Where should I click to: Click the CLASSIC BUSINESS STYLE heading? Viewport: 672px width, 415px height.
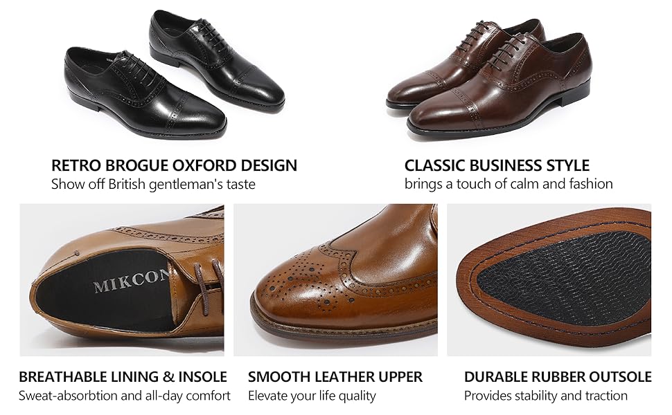click(x=497, y=165)
